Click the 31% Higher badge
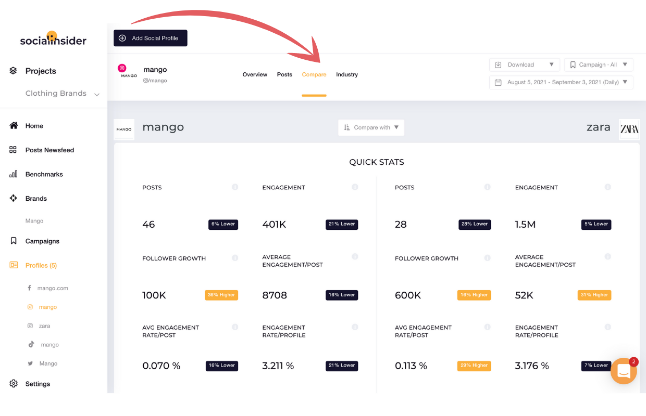 [594, 295]
